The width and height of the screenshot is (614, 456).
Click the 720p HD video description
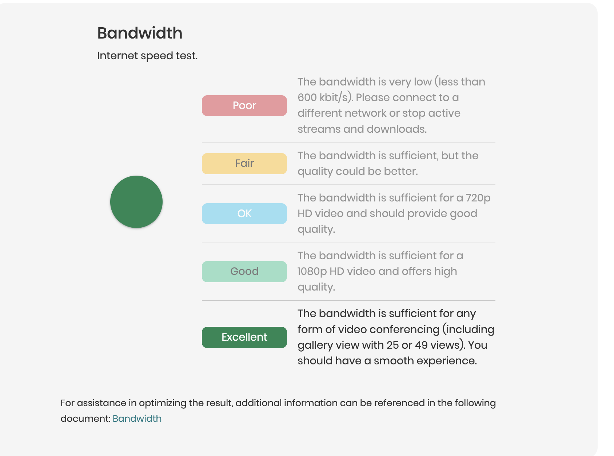(394, 213)
